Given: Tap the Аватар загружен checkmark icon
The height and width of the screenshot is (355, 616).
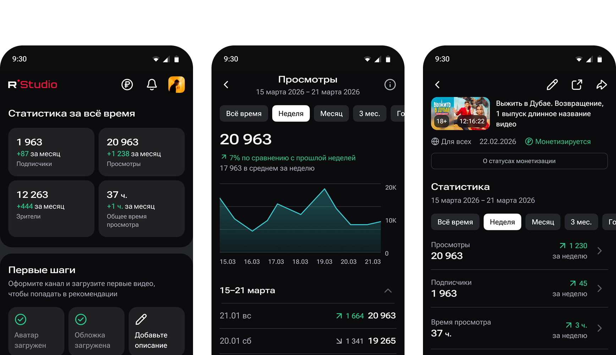Looking at the screenshot, I should [x=21, y=319].
